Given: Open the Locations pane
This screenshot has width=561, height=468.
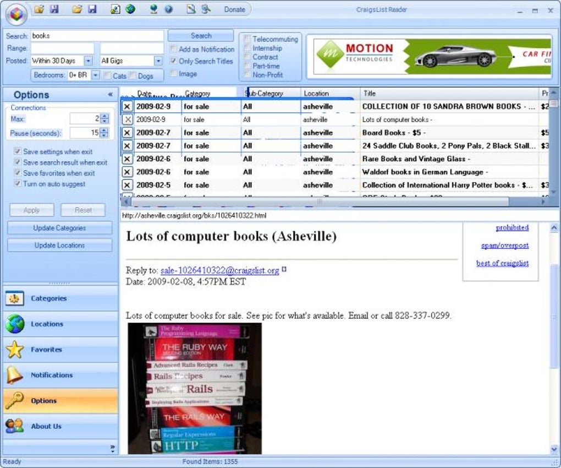Looking at the screenshot, I should click(61, 324).
